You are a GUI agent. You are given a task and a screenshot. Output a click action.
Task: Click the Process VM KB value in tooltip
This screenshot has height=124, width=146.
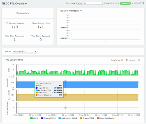pos(57,93)
